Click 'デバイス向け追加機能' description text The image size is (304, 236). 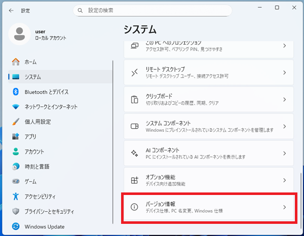point(165,184)
